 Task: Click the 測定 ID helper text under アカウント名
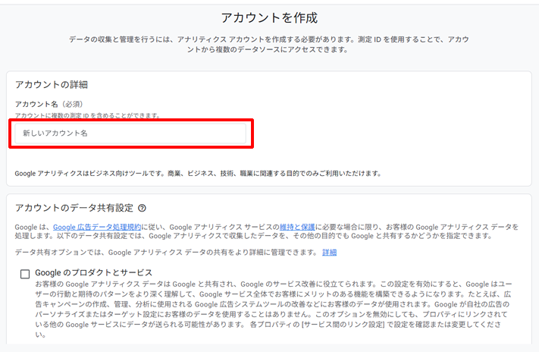click(x=87, y=115)
